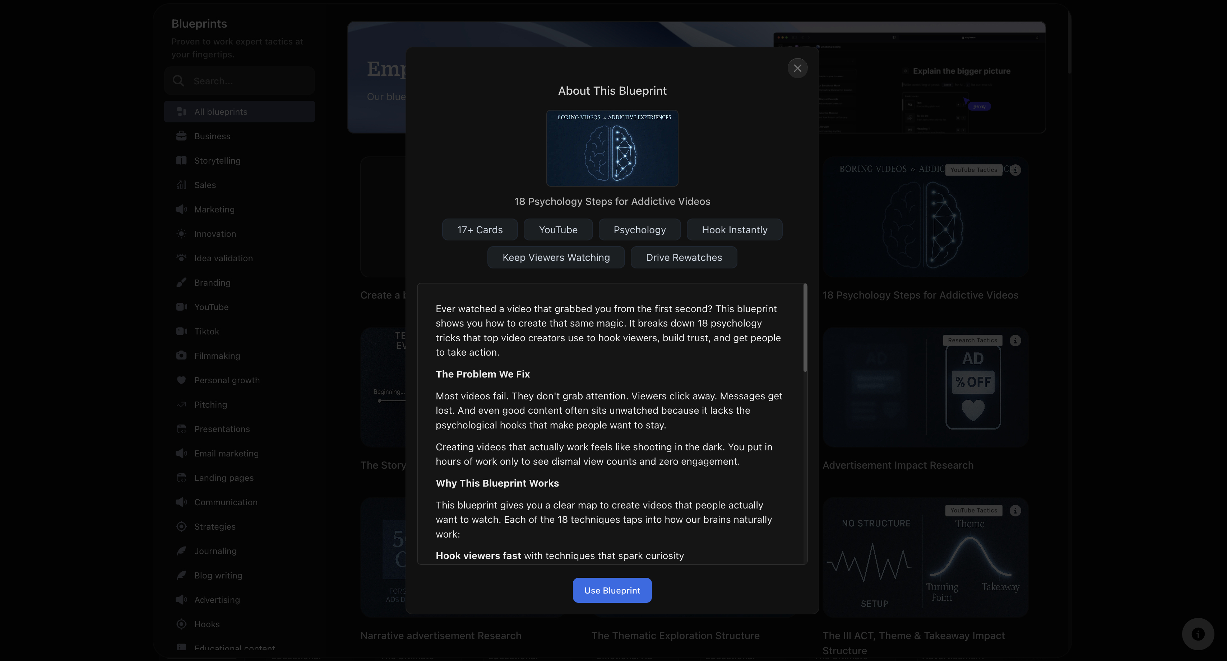This screenshot has width=1227, height=661.
Task: Click the info button at bottom right corner
Action: pyautogui.click(x=1198, y=634)
